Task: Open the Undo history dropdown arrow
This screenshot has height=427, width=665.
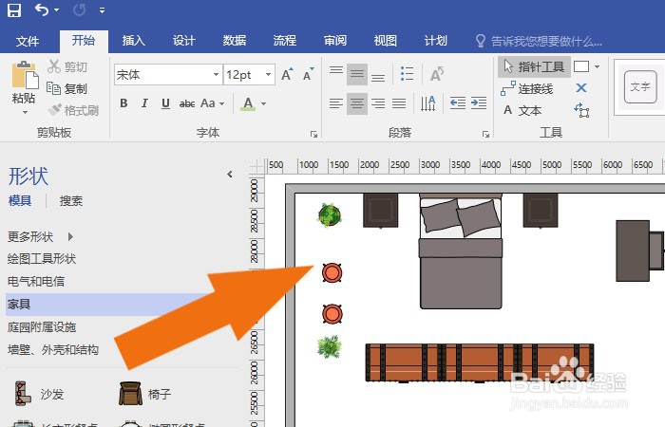Action: pyautogui.click(x=57, y=10)
